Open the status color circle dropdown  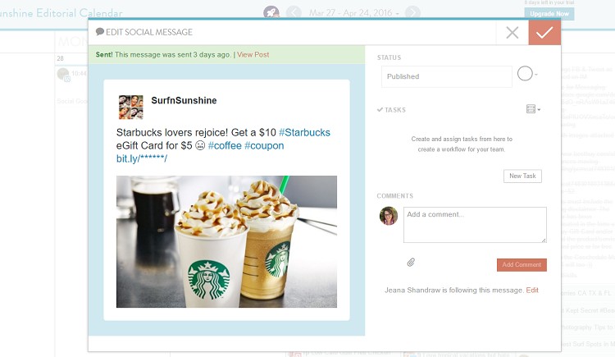pos(527,74)
